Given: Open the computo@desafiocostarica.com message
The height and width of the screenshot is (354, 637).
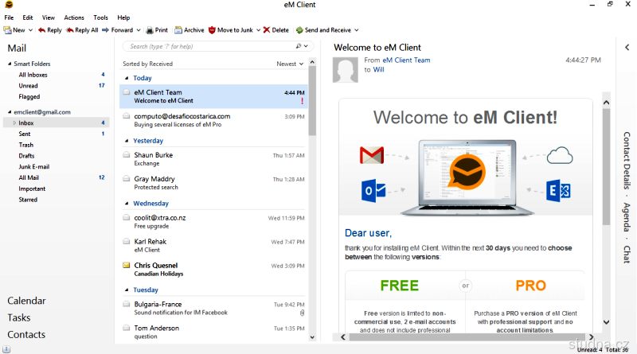Looking at the screenshot, I should coord(213,120).
